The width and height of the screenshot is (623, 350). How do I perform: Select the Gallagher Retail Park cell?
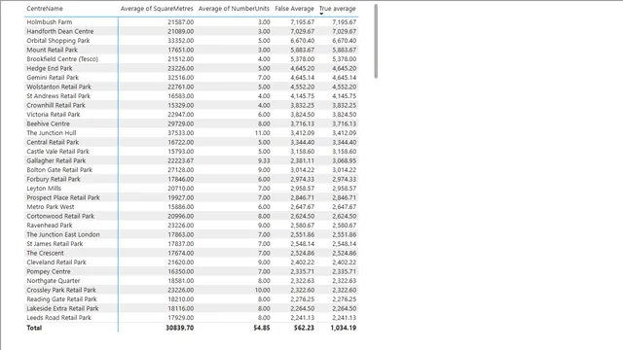tap(56, 160)
